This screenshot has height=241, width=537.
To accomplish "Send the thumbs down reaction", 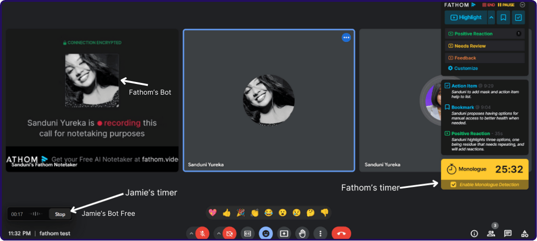I will point(324,213).
